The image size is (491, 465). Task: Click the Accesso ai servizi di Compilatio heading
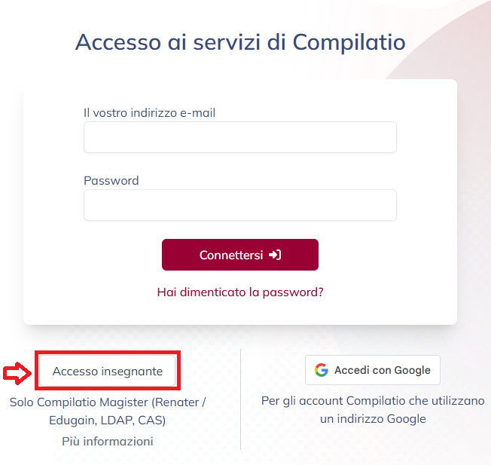coord(240,42)
